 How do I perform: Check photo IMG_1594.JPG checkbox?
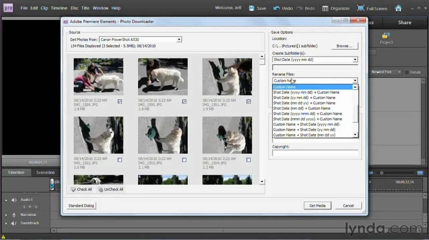(249, 160)
